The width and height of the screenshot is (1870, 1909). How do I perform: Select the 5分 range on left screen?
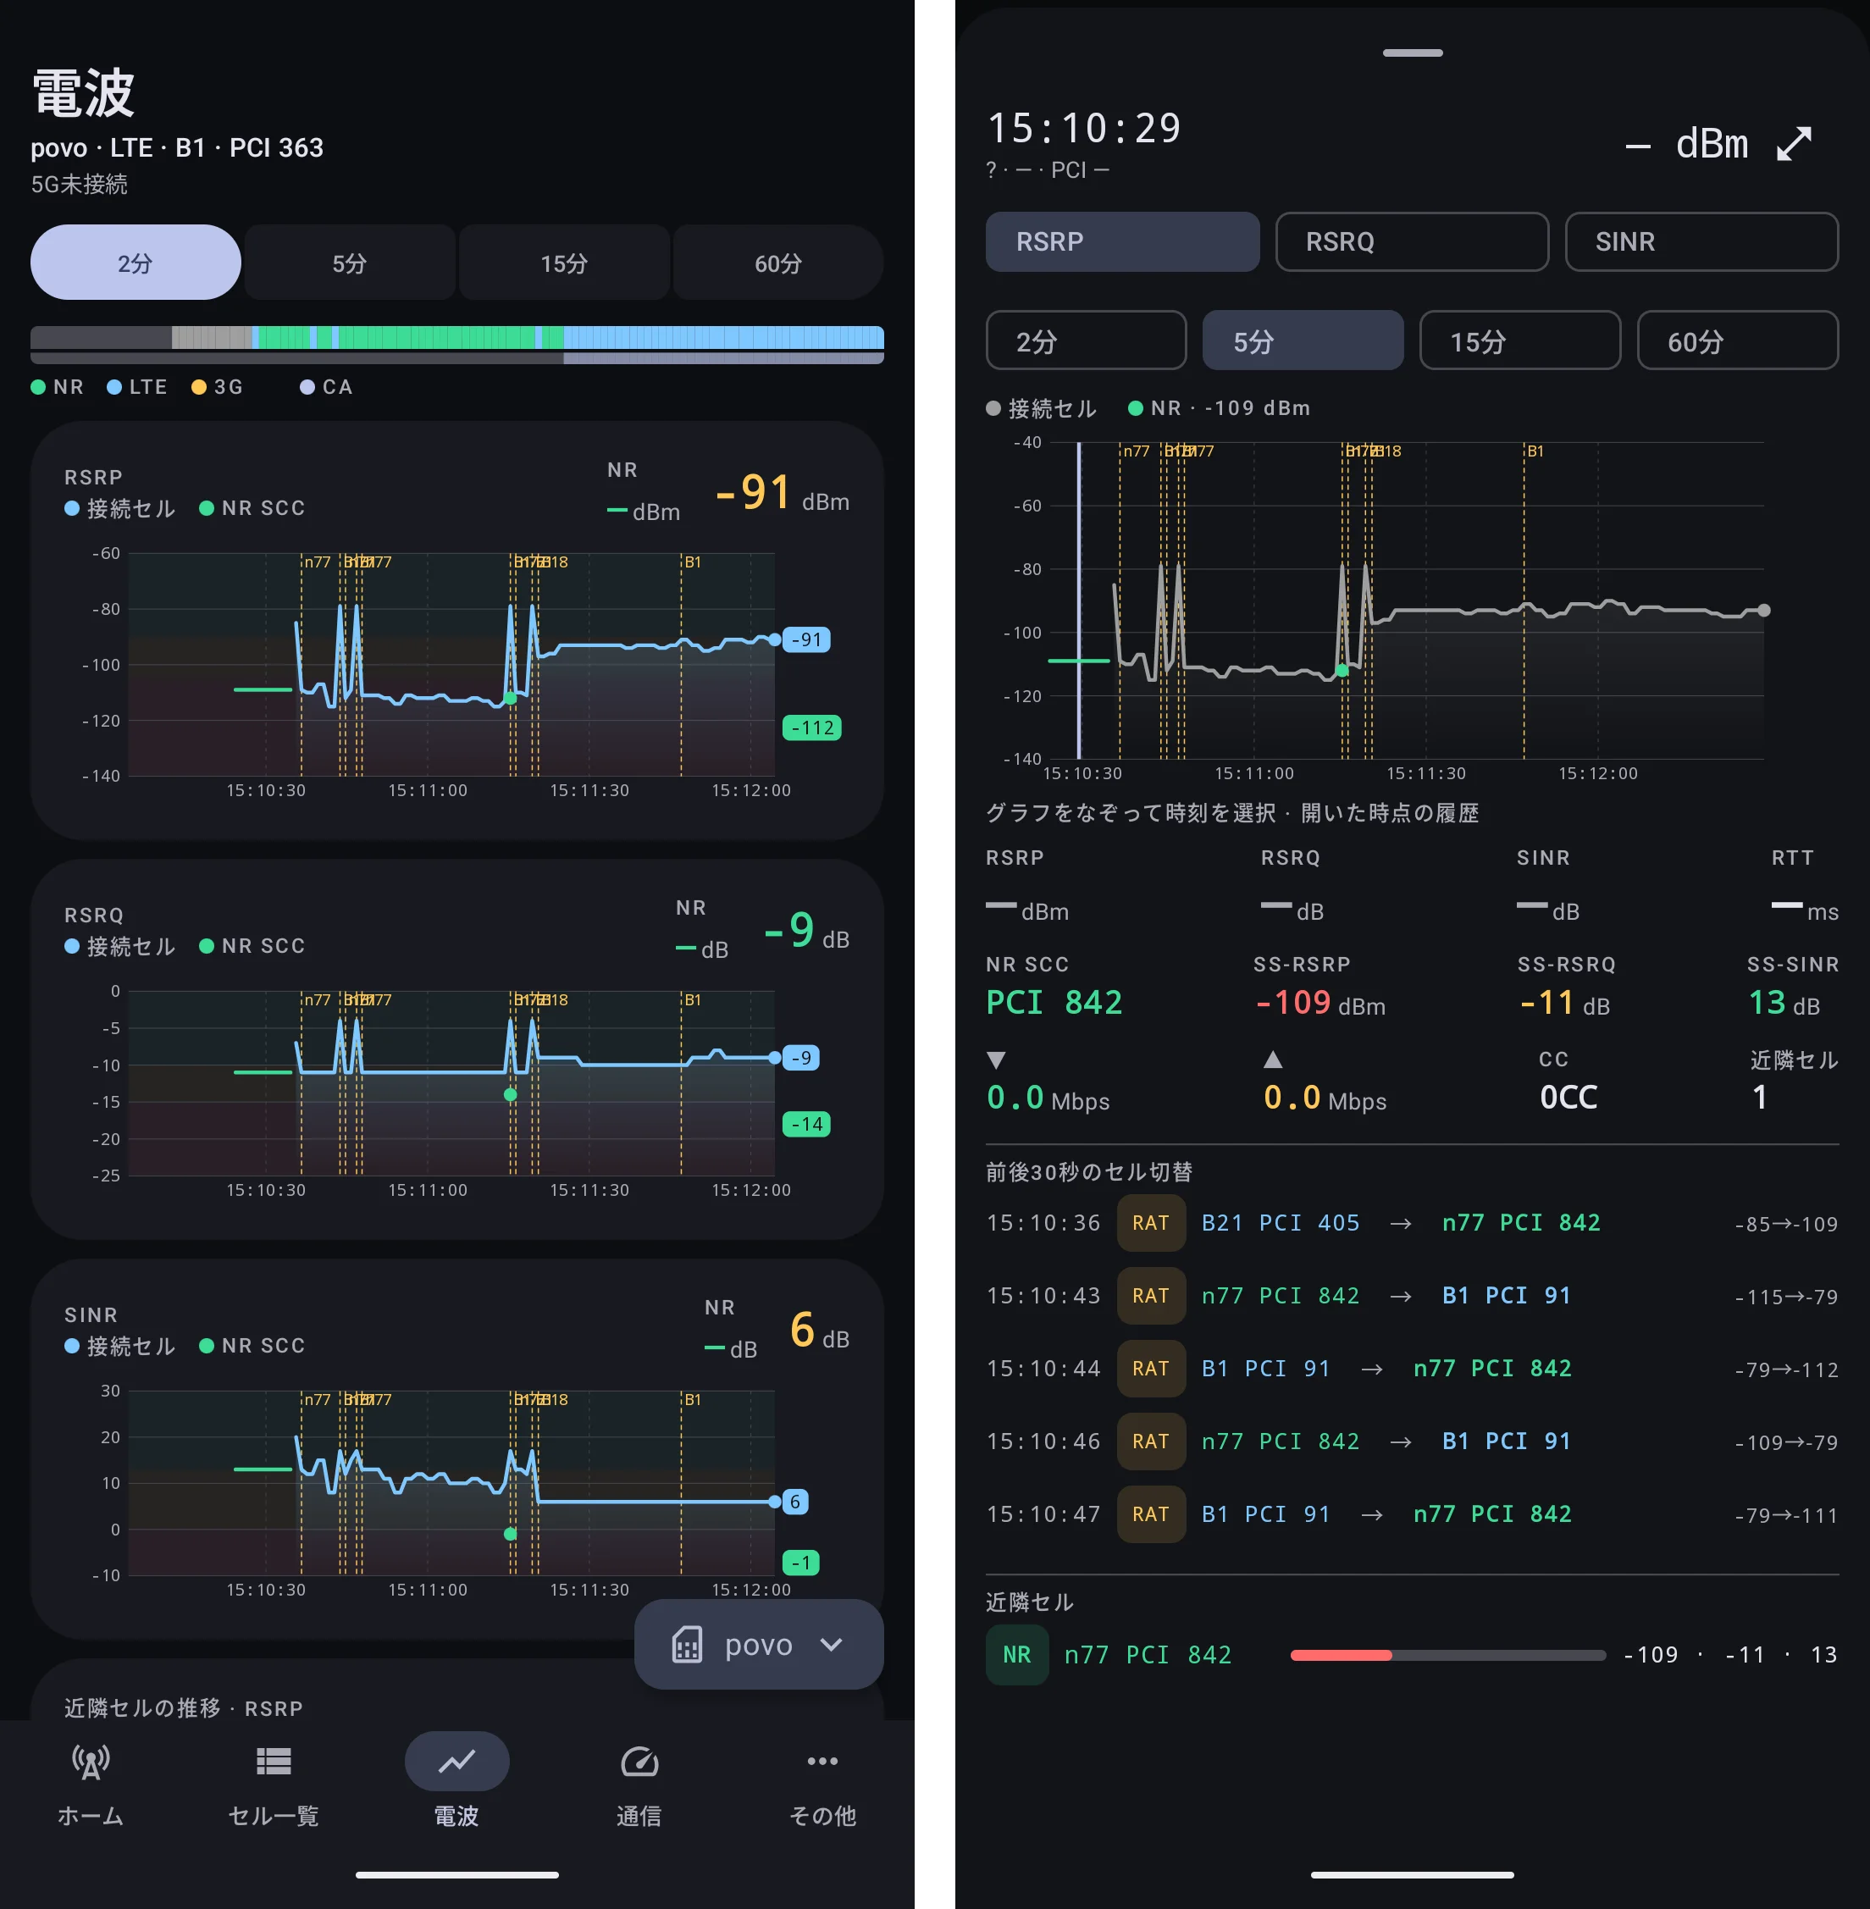(350, 263)
